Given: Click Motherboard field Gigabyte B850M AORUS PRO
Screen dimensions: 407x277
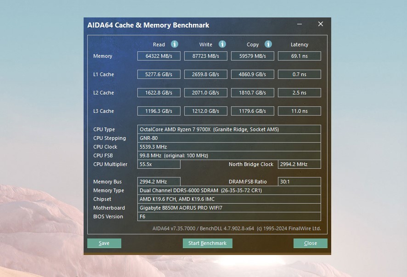Looking at the screenshot, I should pos(229,208).
